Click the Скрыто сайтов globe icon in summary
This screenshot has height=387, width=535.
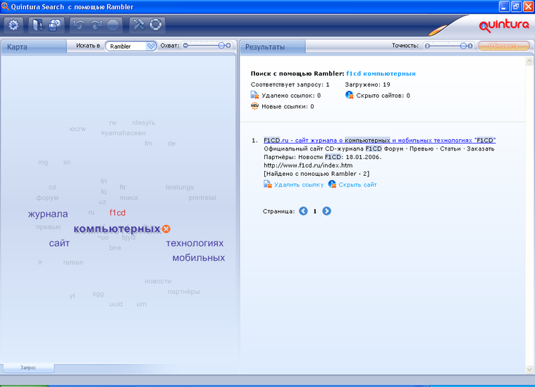coord(350,95)
